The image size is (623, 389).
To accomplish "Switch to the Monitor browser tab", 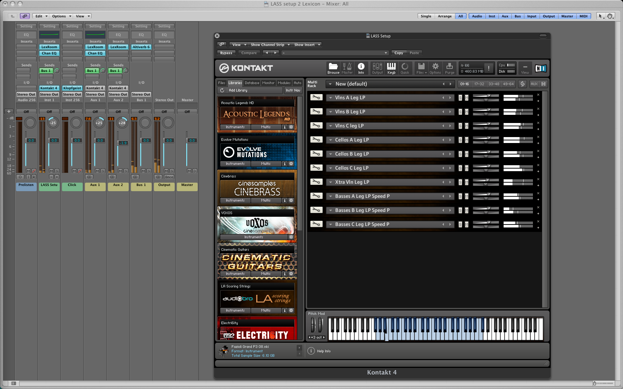I will pyautogui.click(x=268, y=83).
